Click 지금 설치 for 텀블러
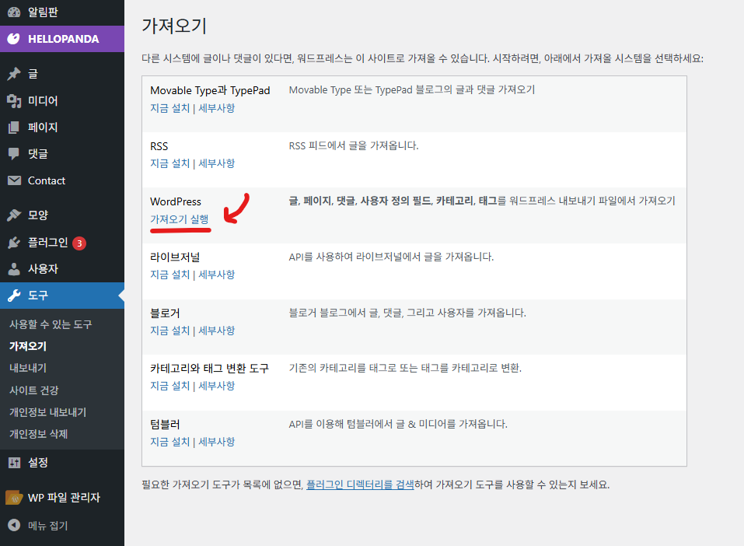The height and width of the screenshot is (546, 744). pyautogui.click(x=169, y=442)
